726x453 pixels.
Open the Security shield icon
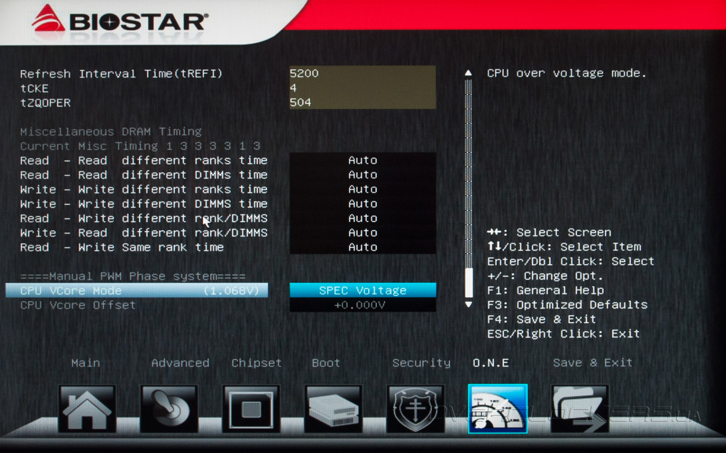[416, 408]
